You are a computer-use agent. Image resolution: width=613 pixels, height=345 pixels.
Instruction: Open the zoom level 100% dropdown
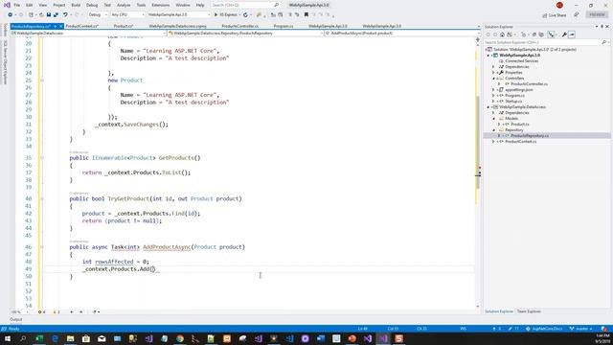(x=19, y=312)
